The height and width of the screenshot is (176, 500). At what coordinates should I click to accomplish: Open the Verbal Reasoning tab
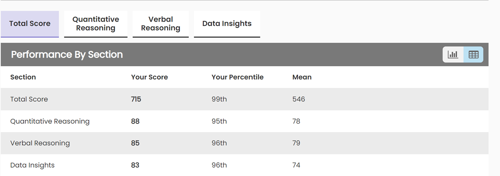tap(161, 24)
